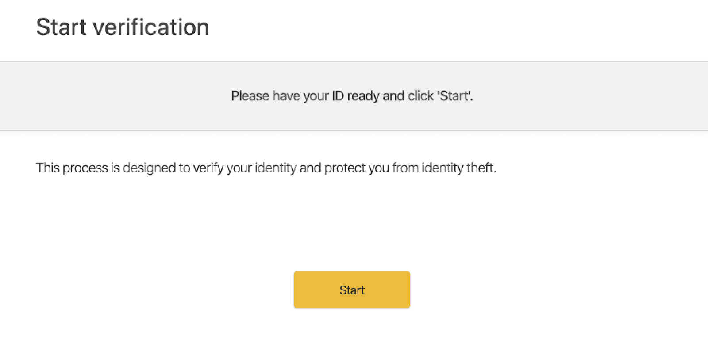Click the word "Please" in the gray banner
Screen dimensions: 708x351
click(250, 96)
